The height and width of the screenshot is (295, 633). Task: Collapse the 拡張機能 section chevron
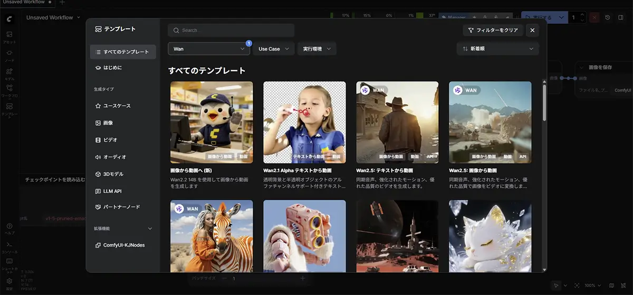tap(150, 229)
